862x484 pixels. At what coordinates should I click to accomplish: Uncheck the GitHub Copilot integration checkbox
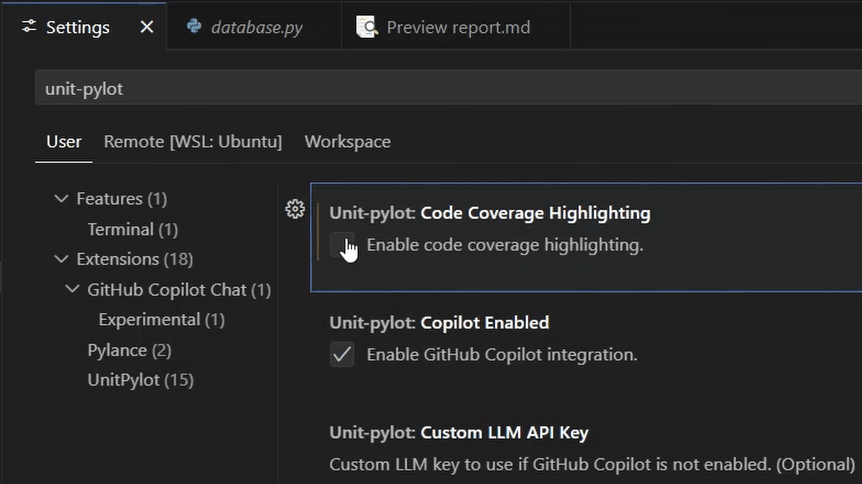point(342,354)
